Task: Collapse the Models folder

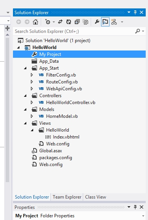Action: (25, 109)
